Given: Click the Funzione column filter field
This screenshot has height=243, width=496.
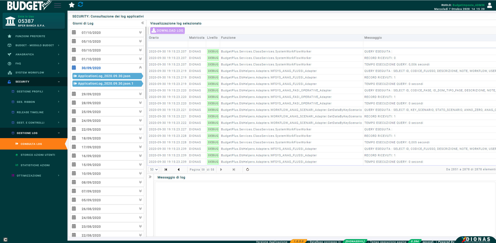Looking at the screenshot, I should pos(291,44).
